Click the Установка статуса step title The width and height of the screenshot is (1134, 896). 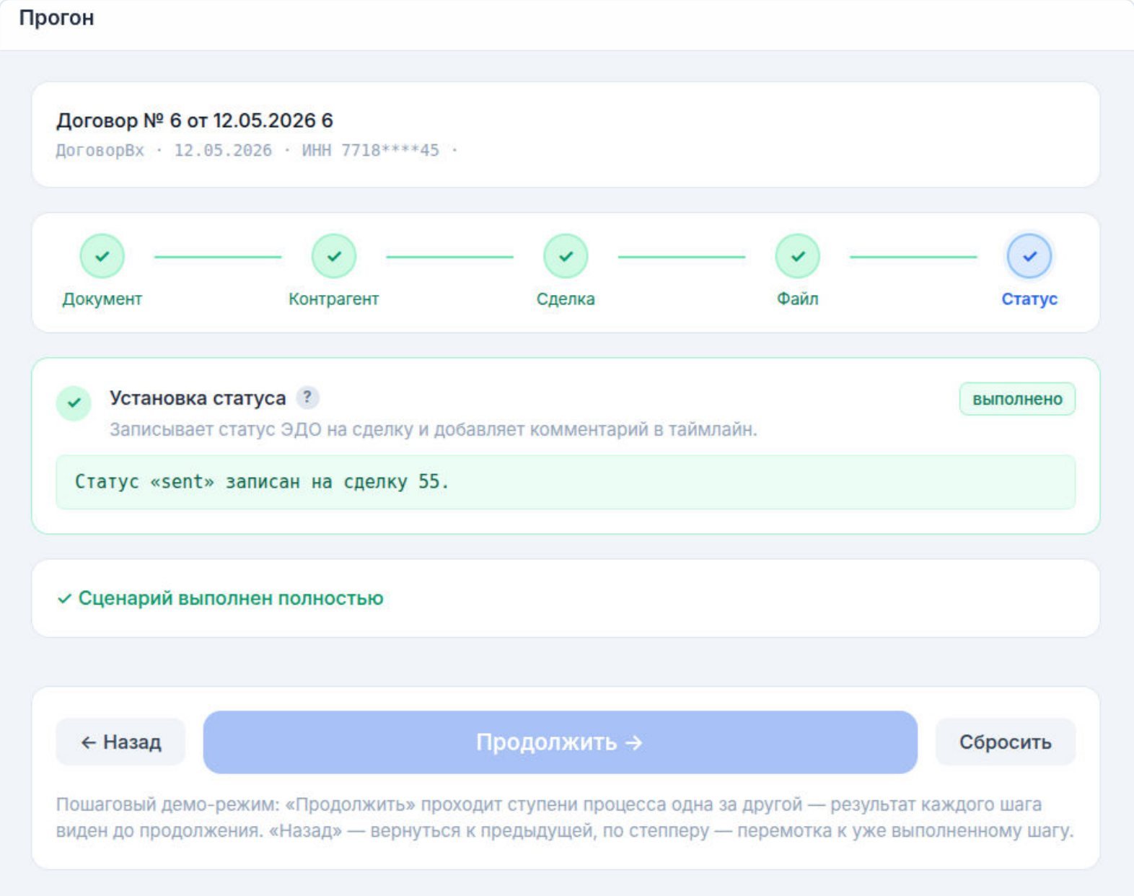coord(198,398)
